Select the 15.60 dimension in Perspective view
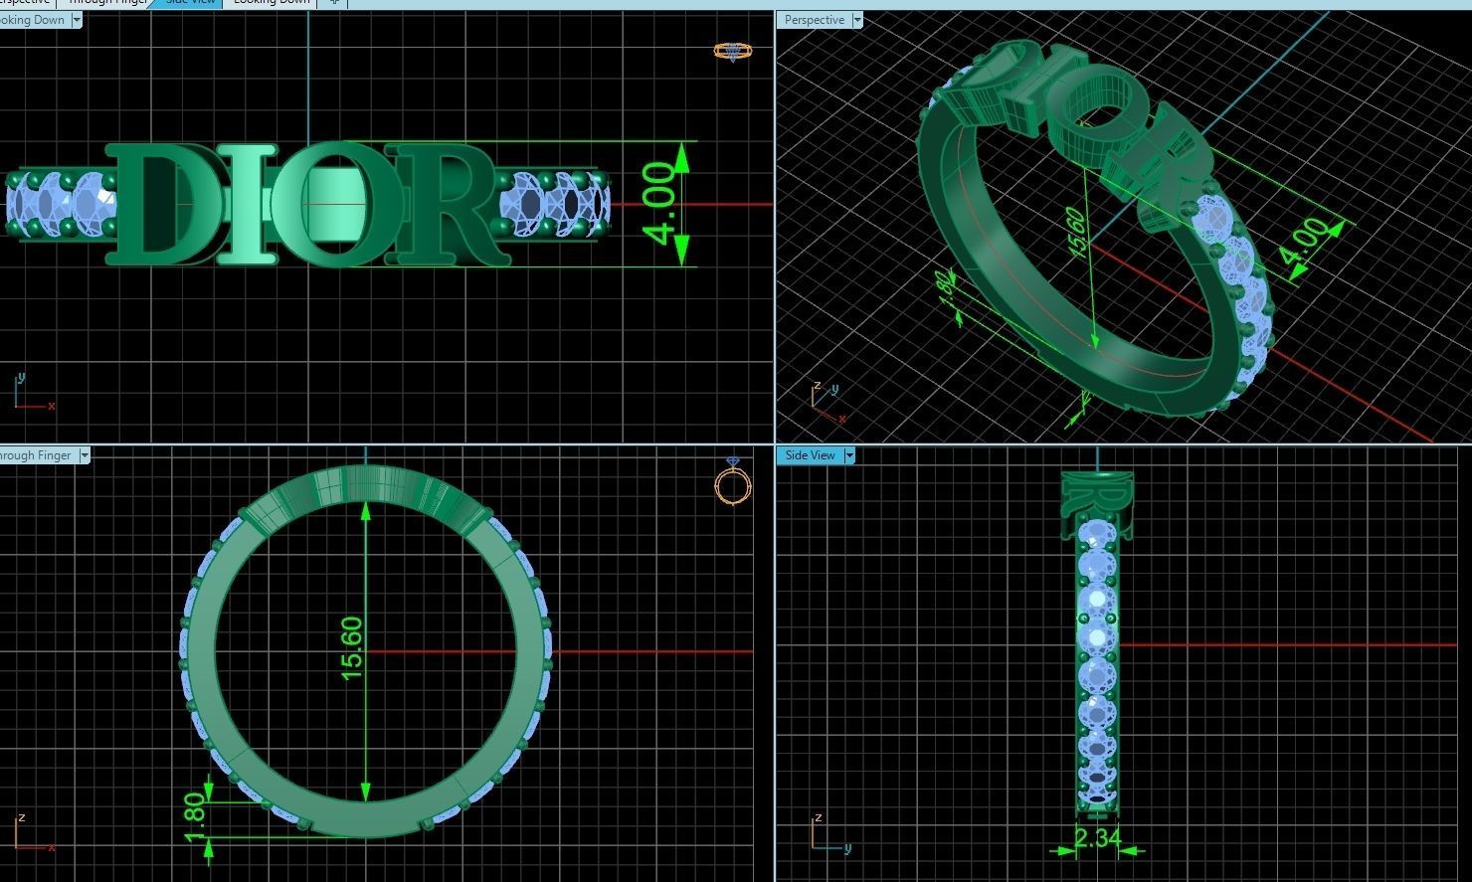This screenshot has height=882, width=1472. 1075,232
